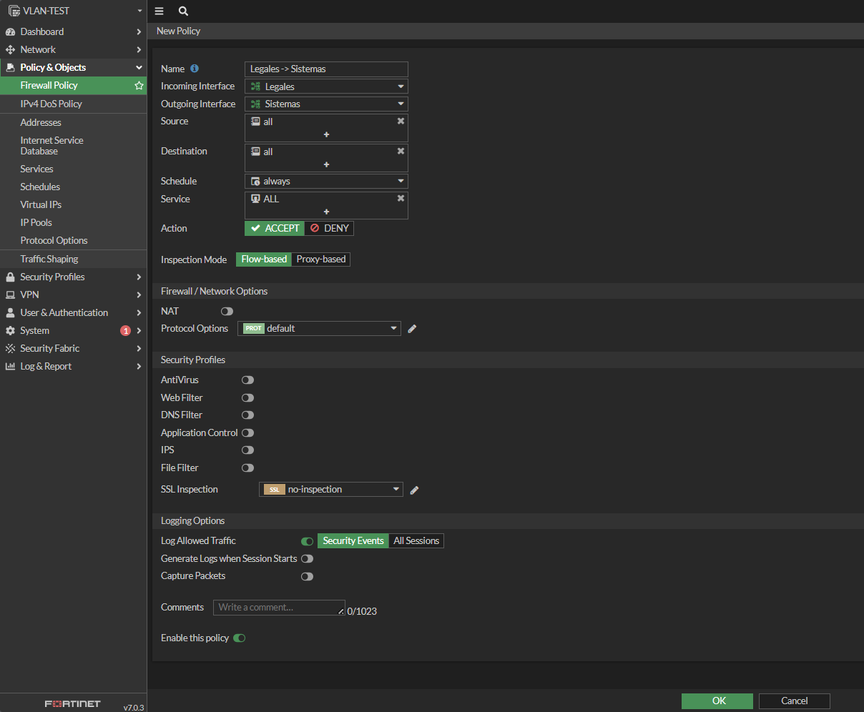
Task: Edit Protocol Options with pencil icon
Action: 412,329
